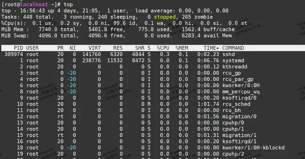The image size is (305, 159).
Task: Click the yellow 'stopped' word in Tasks line
Action: point(165,17)
